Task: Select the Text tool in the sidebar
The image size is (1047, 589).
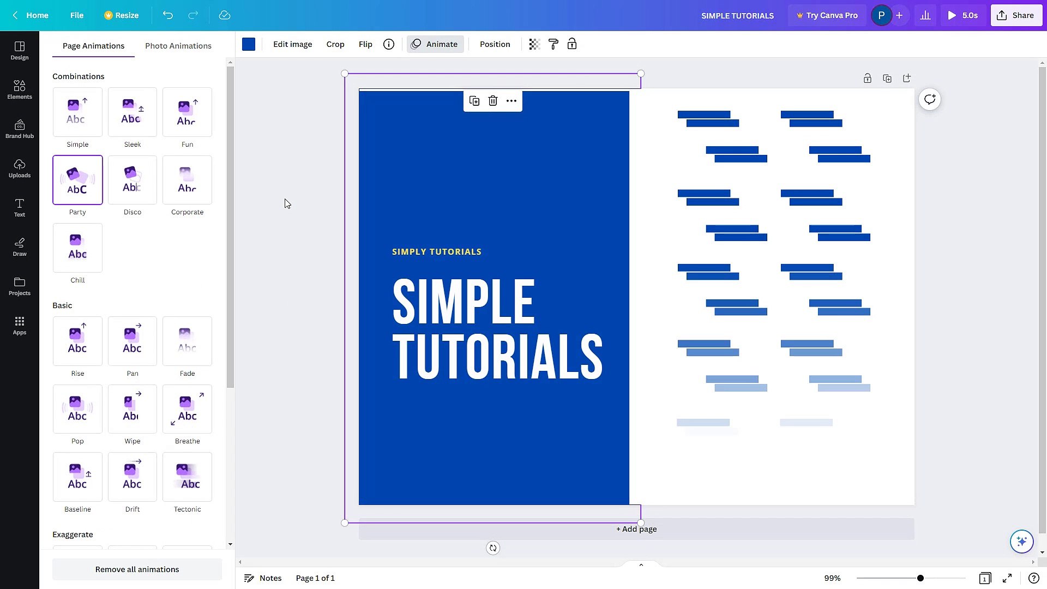Action: pyautogui.click(x=20, y=207)
